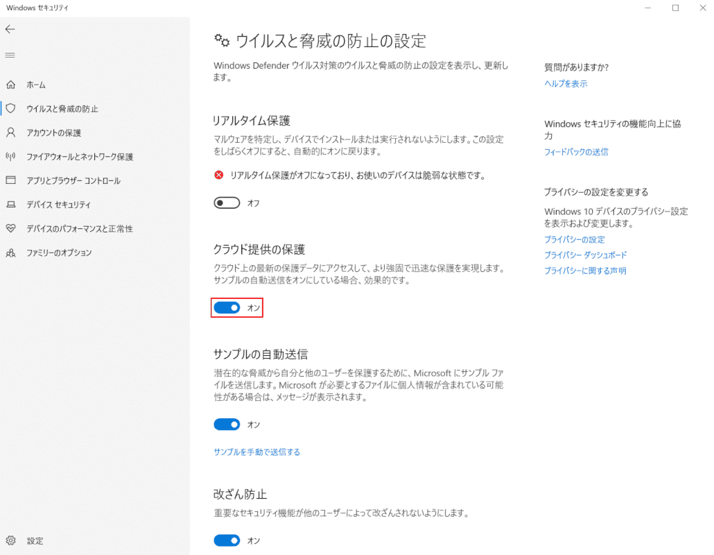The width and height of the screenshot is (714, 555).
Task: Click the ウイルスと脅威の防止の設定 page title
Action: pos(331,41)
